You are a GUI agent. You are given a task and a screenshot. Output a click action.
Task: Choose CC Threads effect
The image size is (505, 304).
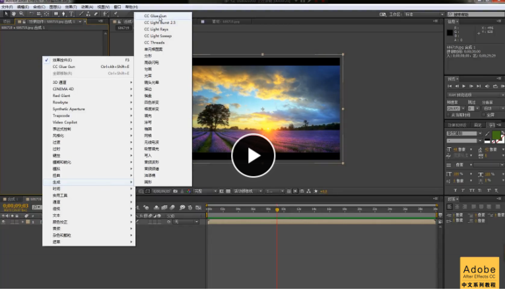pos(163,42)
